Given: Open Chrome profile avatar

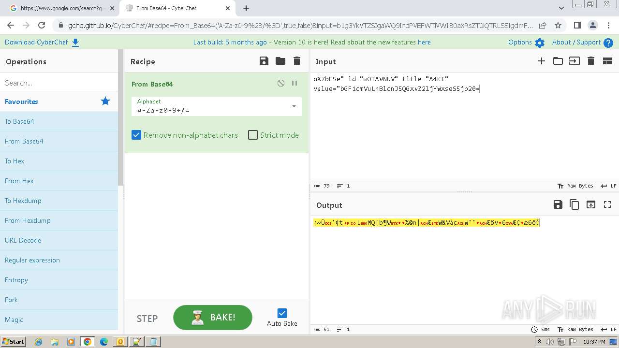Looking at the screenshot, I should 592,25.
